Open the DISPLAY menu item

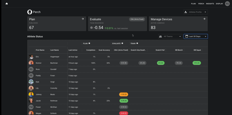pyautogui.click(x=220, y=4)
